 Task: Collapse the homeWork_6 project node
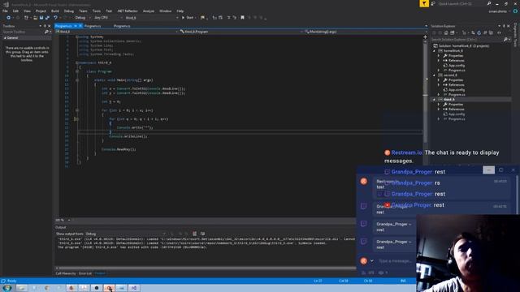click(434, 51)
